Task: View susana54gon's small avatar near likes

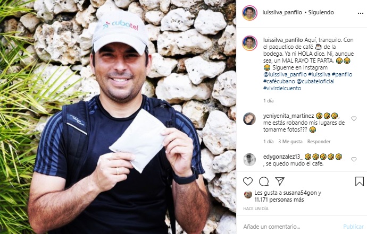Action: 248,194
